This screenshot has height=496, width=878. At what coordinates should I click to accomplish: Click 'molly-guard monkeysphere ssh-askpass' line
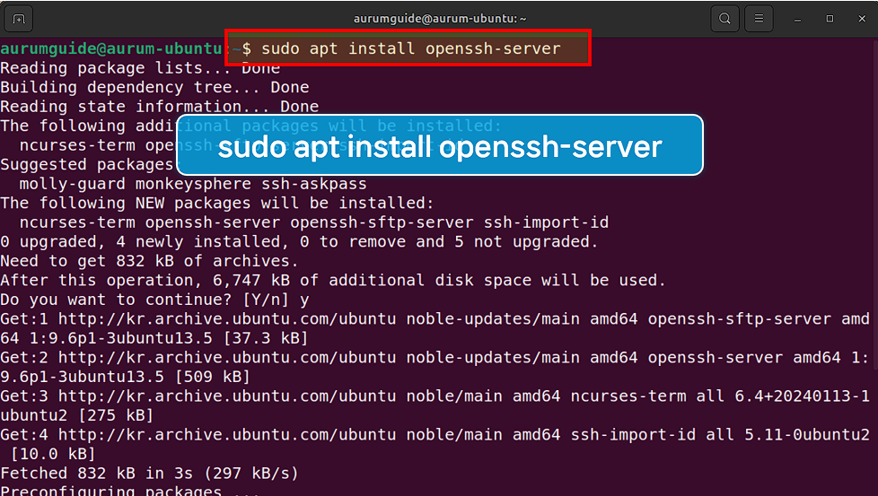point(193,184)
